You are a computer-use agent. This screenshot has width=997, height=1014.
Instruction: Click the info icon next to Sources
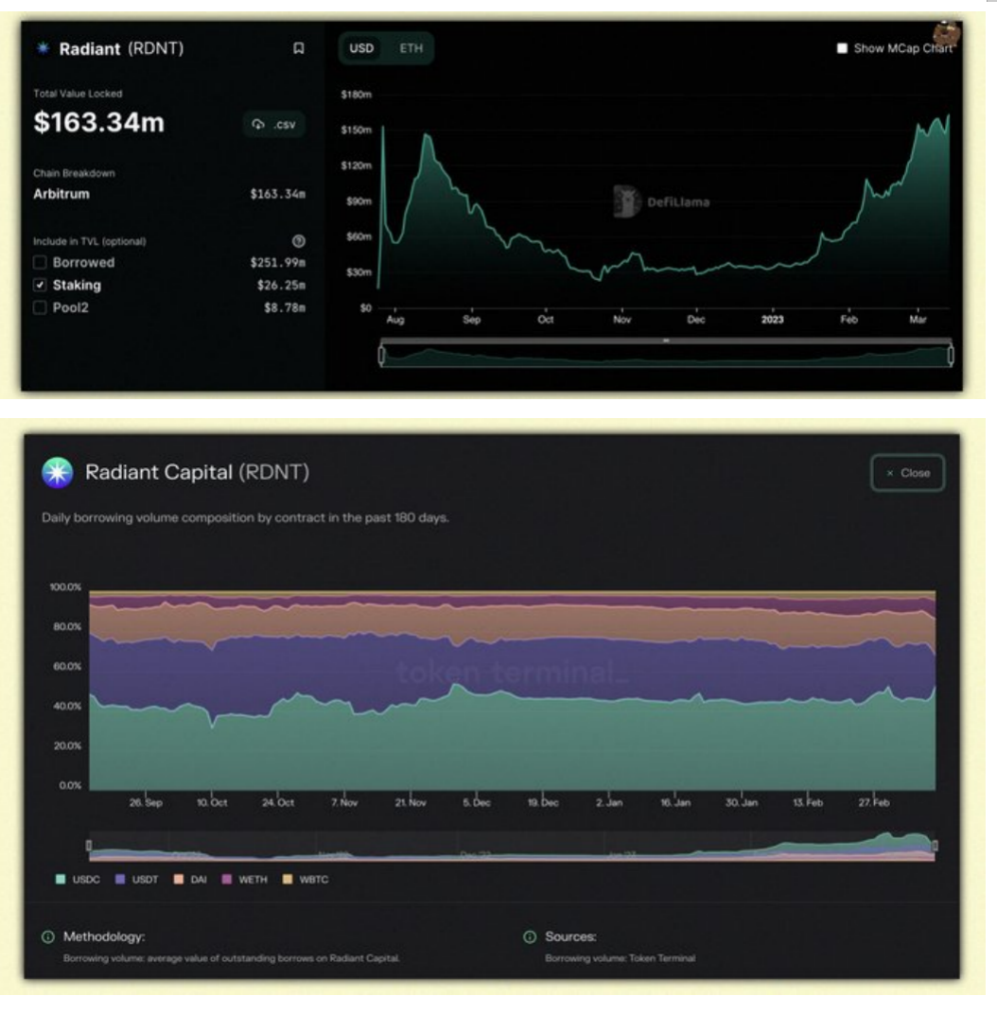[x=530, y=936]
